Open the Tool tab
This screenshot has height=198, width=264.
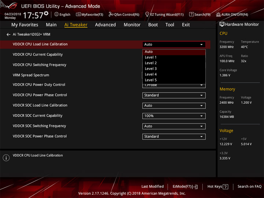point(170,25)
